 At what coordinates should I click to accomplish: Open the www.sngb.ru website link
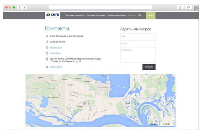click(56, 67)
